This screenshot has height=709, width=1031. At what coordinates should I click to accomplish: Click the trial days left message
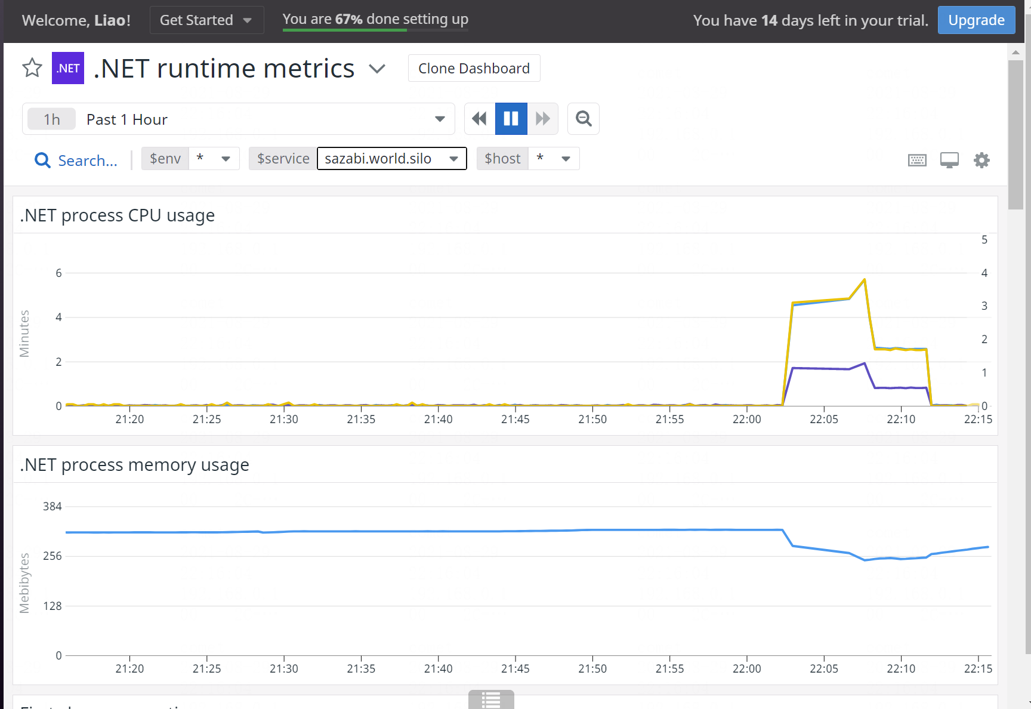point(811,20)
